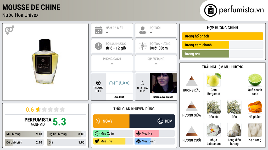Click the 'Nước Hoa Unisex' subtitle

pos(20,15)
